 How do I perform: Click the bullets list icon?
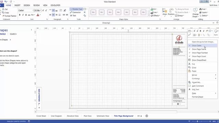pyautogui.click(x=61, y=10)
